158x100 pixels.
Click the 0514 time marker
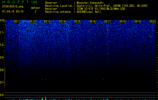click(x=62, y=21)
